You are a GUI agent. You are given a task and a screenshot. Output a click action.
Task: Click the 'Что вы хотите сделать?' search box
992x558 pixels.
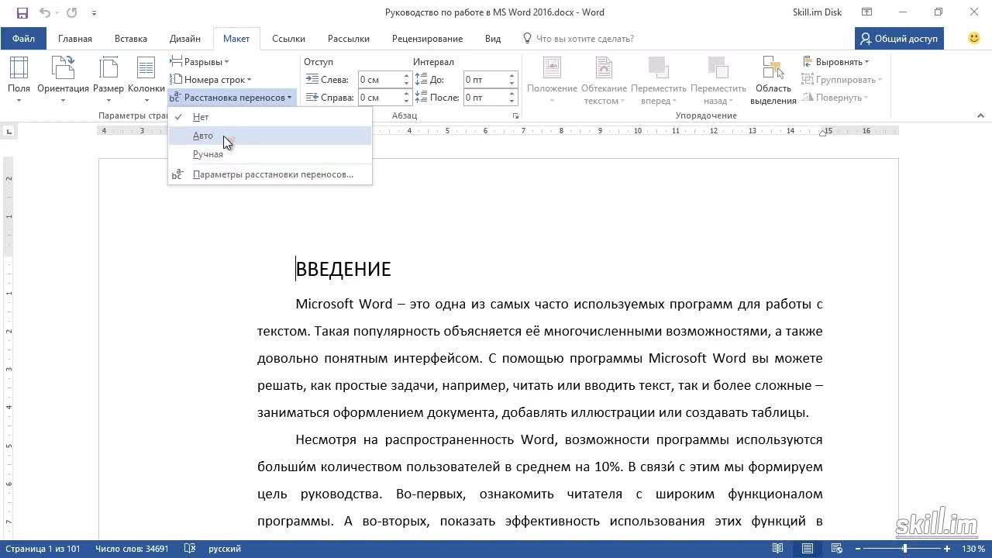[x=578, y=38]
